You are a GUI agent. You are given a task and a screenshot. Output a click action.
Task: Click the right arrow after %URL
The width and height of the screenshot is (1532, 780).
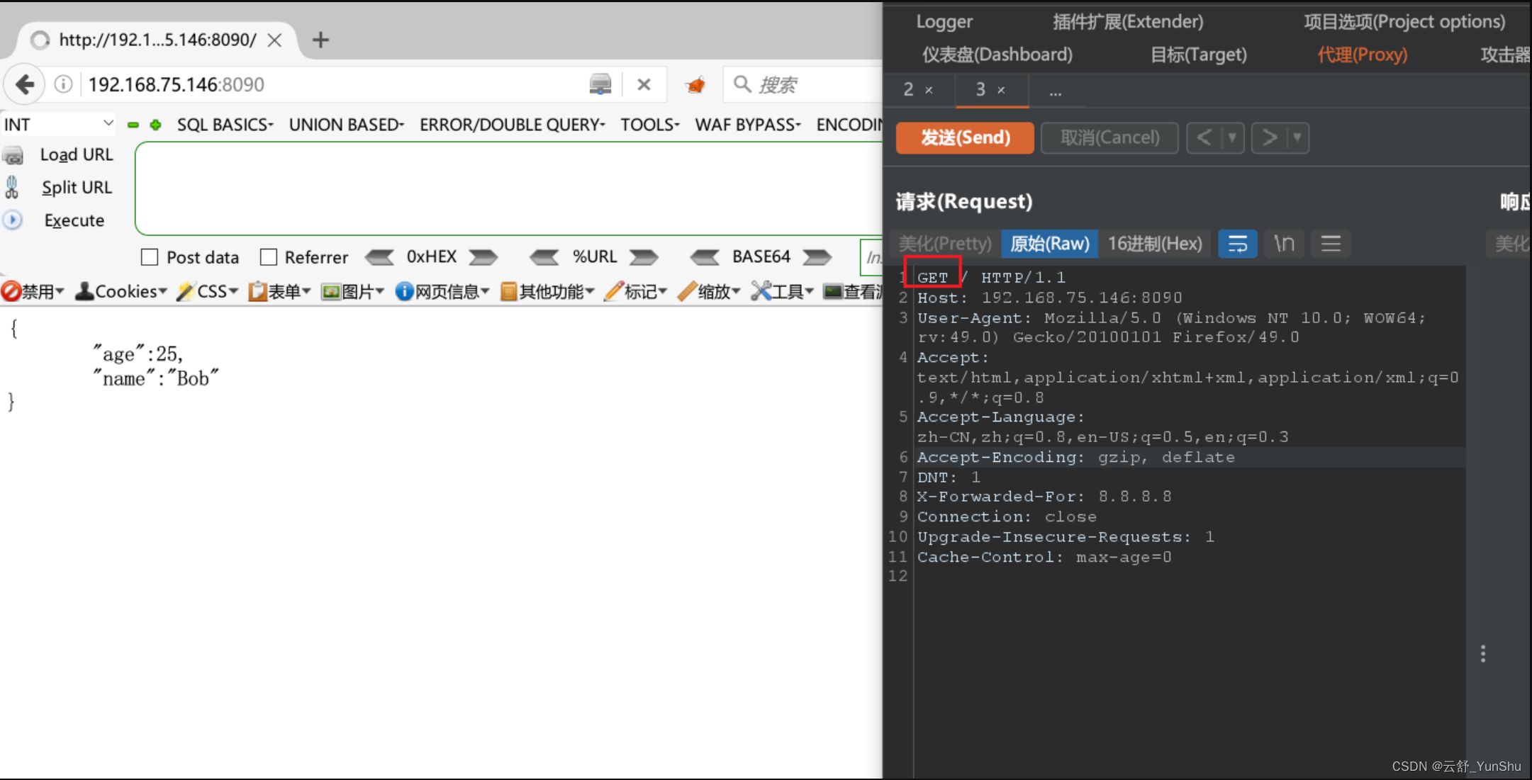[644, 256]
